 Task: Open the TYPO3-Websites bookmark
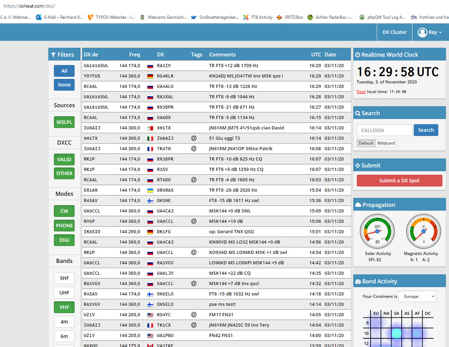(111, 17)
